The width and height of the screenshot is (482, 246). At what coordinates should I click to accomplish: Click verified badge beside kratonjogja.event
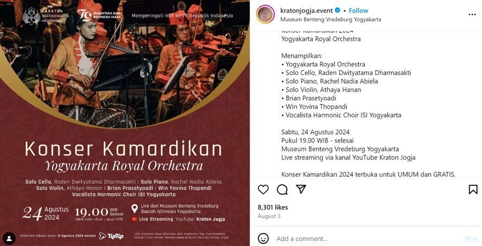(337, 11)
